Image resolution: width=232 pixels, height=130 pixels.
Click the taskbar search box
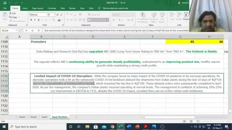tap(37, 127)
